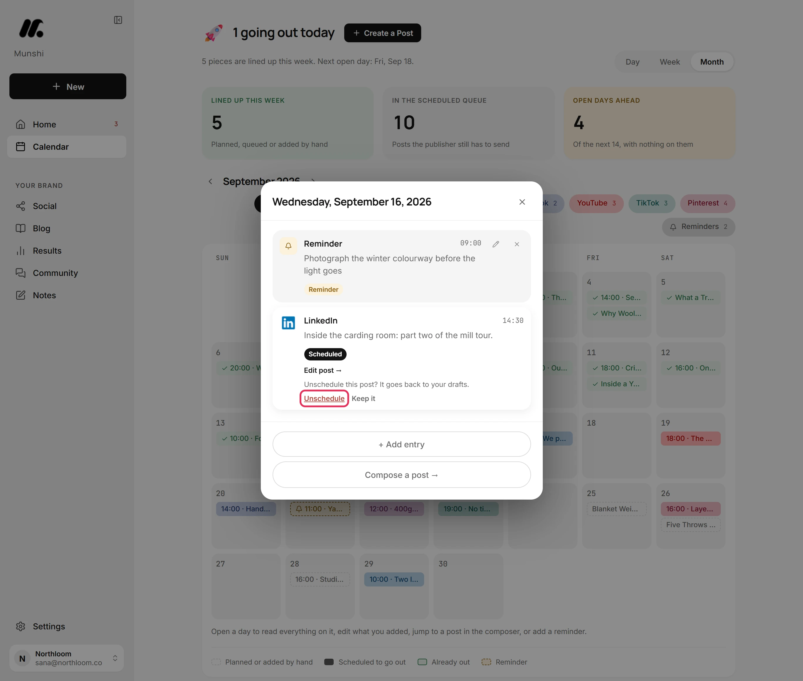Switch to Day view
This screenshot has width=803, height=681.
tap(632, 62)
